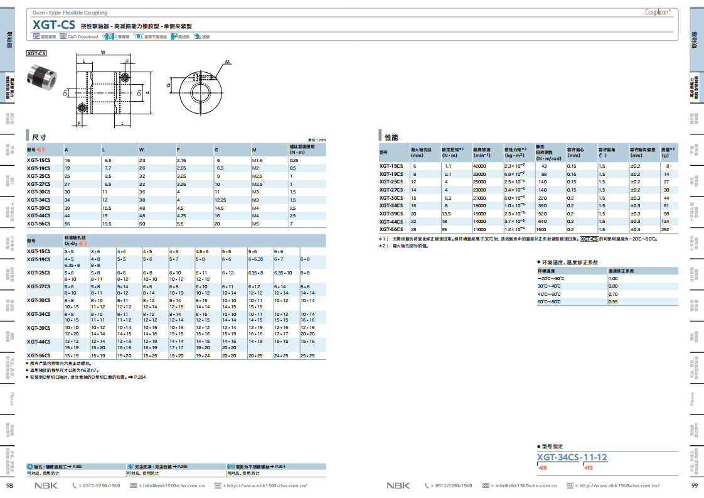Screen dimensions: 704x498
Task: Click the NBK logo on page 98
Action: point(46,486)
